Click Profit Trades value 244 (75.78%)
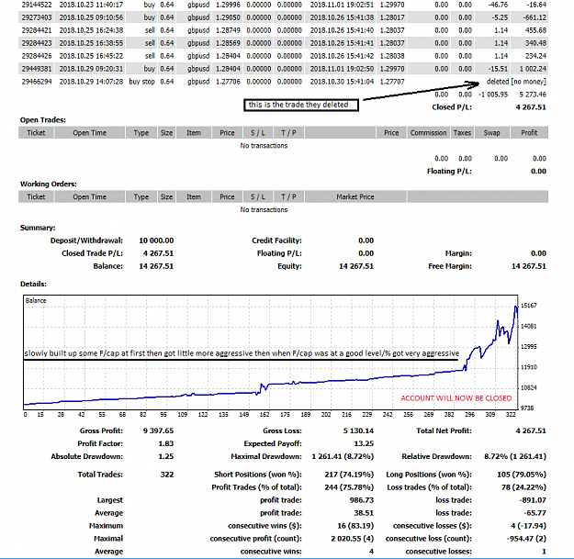The height and width of the screenshot is (559, 574). pos(349,487)
